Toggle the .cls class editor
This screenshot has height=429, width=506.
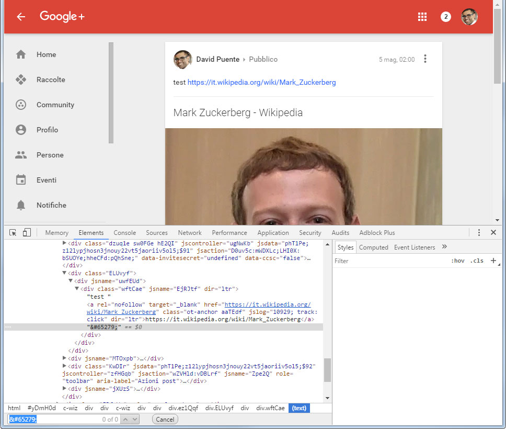point(477,261)
